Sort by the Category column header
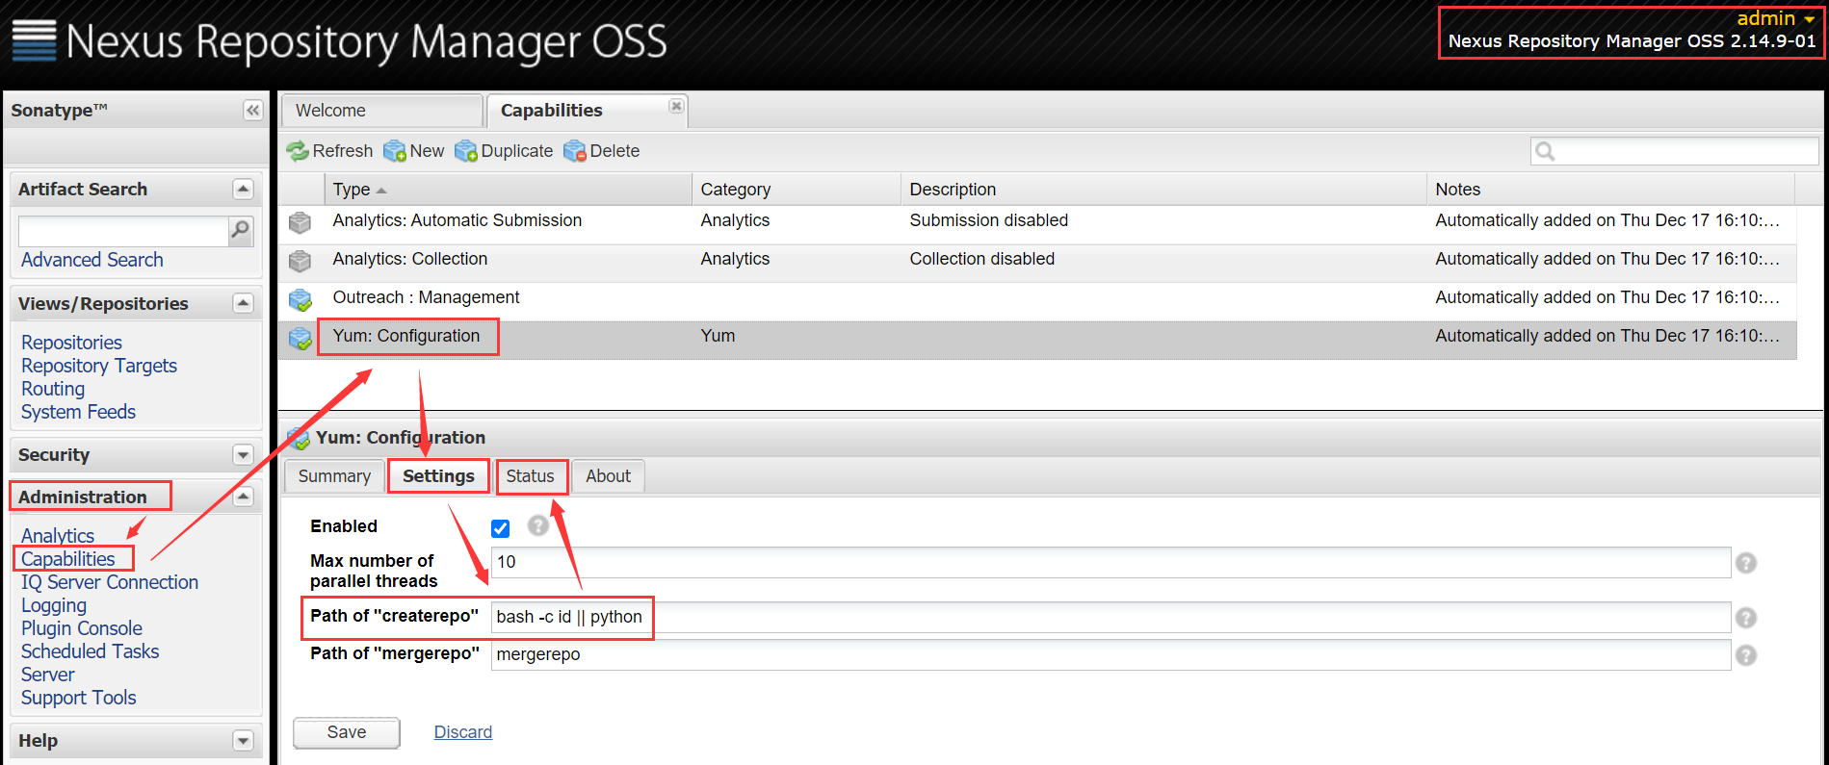 [x=797, y=190]
